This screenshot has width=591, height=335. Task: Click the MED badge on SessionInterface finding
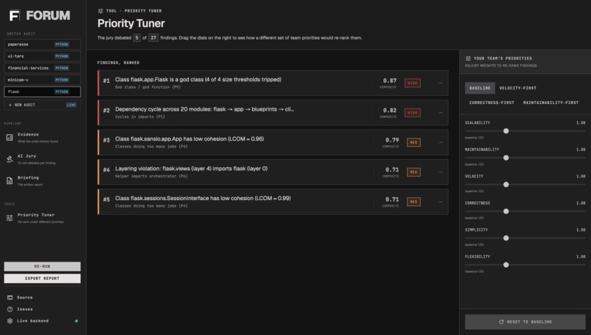click(414, 202)
